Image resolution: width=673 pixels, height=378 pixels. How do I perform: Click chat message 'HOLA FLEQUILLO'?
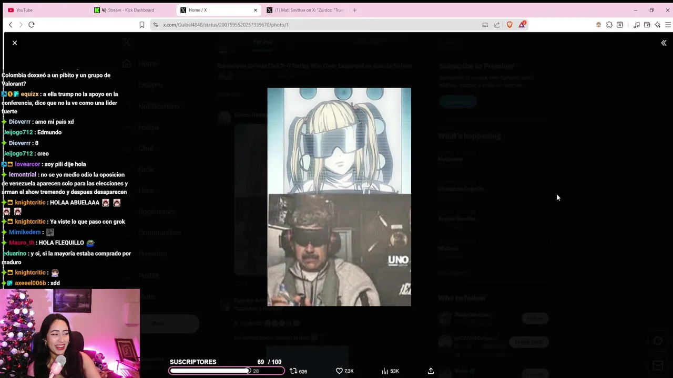pos(61,243)
